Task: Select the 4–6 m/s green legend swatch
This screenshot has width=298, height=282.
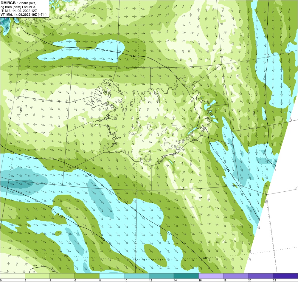Action: click(x=62, y=275)
